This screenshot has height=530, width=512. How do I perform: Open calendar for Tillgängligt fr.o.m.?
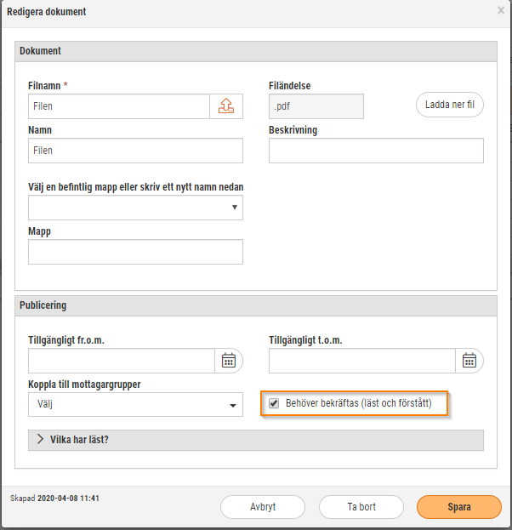coord(229,361)
